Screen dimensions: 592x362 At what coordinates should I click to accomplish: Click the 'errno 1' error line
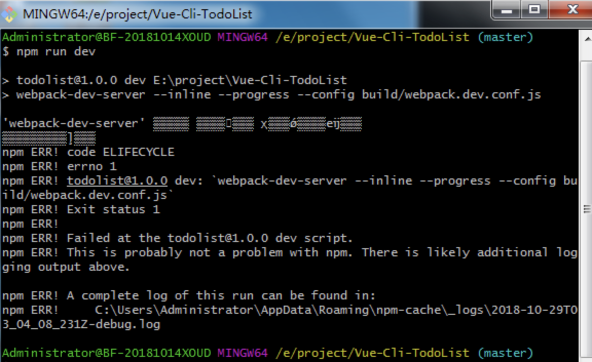pyautogui.click(x=91, y=167)
